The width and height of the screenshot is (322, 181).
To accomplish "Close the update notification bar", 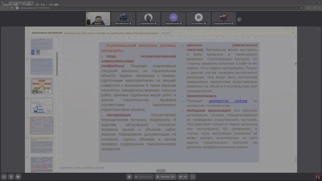I will tap(293, 33).
